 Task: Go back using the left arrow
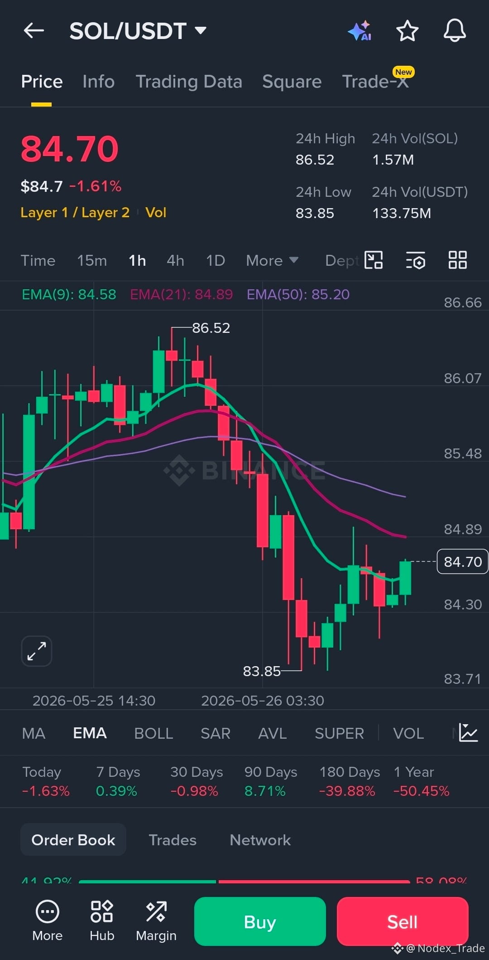[x=34, y=31]
